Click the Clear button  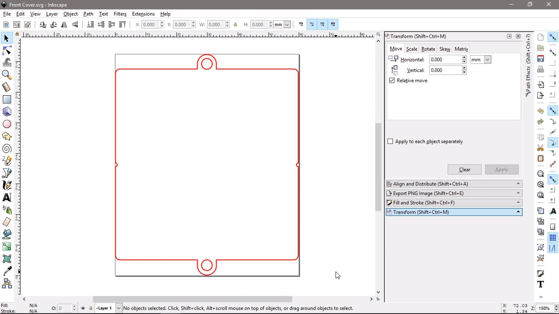pyautogui.click(x=464, y=170)
